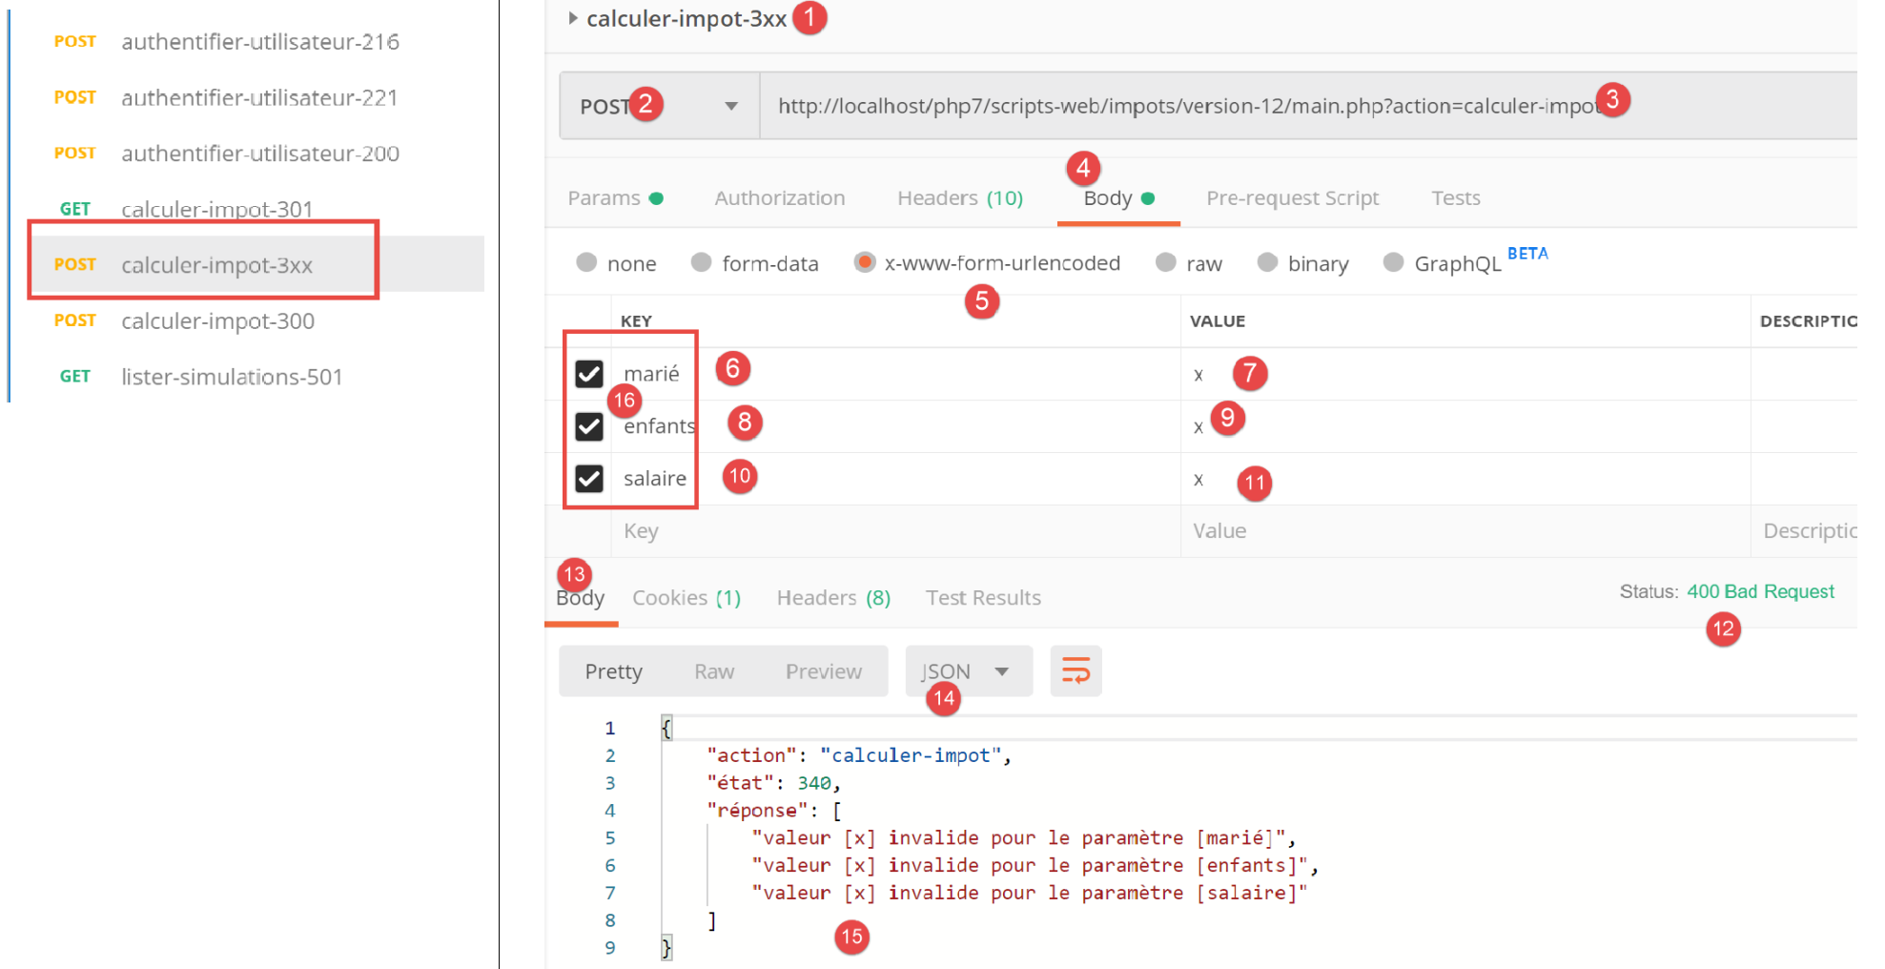Open the Headers (10) request tab
This screenshot has height=969, width=1885.
coord(959,198)
